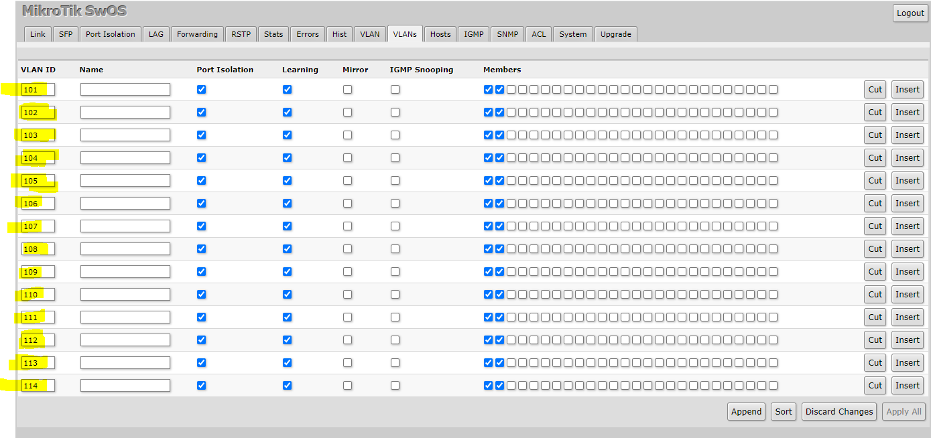Cut the VLAN 114 row
The width and height of the screenshot is (931, 438).
click(x=875, y=386)
